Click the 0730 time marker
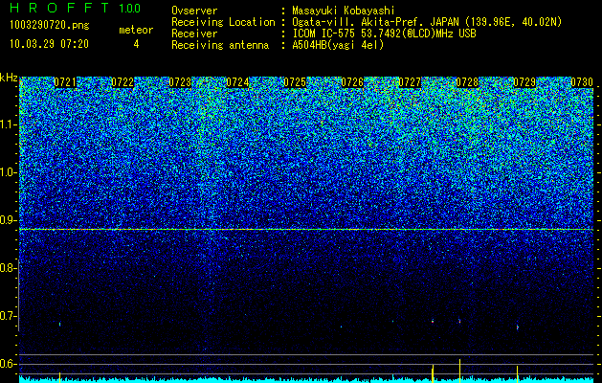The height and width of the screenshot is (383, 602). pyautogui.click(x=582, y=82)
